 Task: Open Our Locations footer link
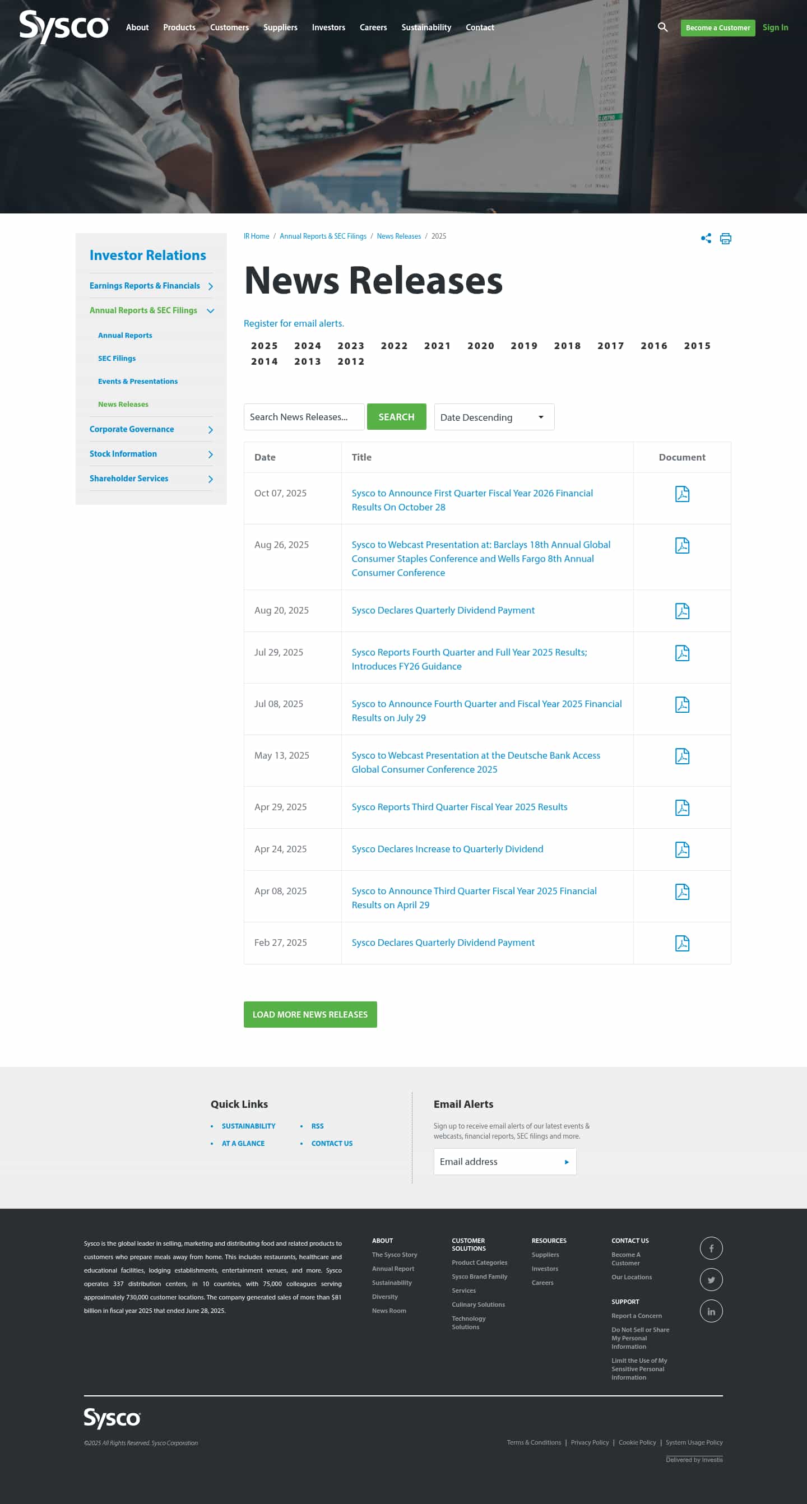(631, 1278)
